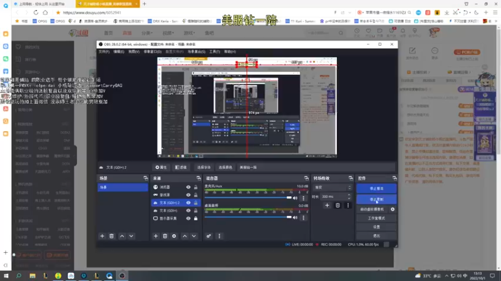Toggle visibility of second source in the 来源 list
The width and height of the screenshot is (501, 281).
(189, 195)
